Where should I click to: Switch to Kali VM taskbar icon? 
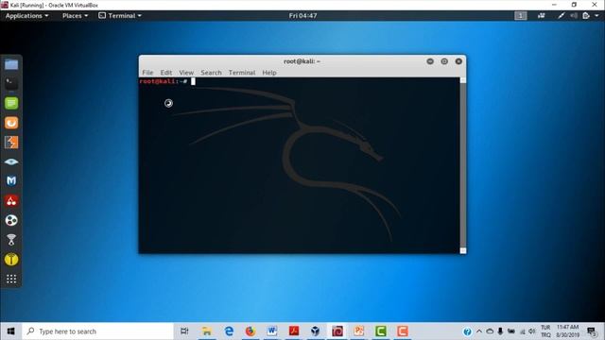(x=337, y=331)
